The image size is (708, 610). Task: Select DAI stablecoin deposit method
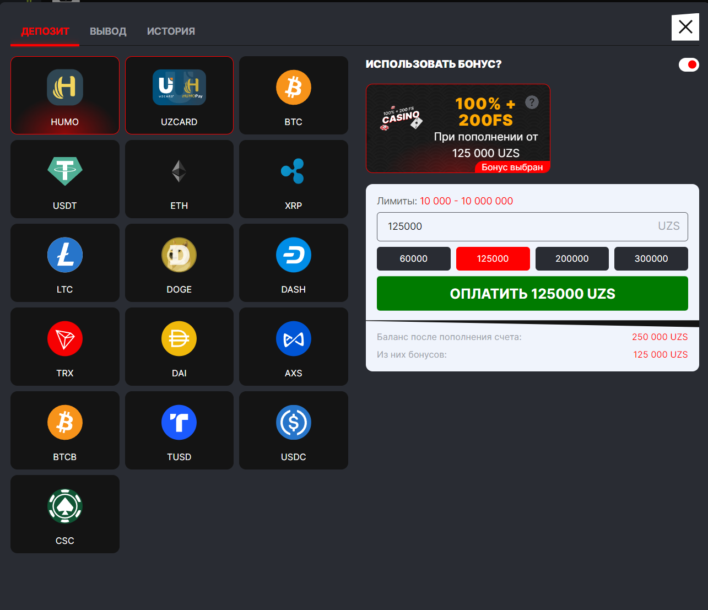click(179, 347)
